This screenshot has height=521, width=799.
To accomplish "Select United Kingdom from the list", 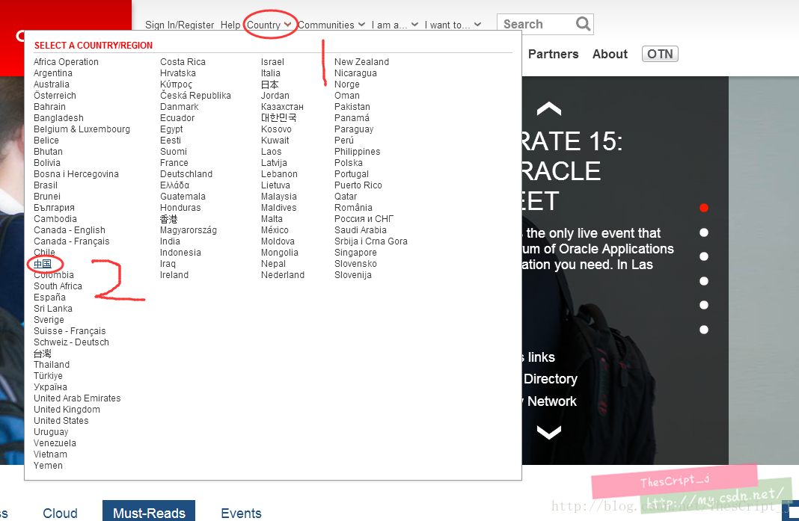I will tap(67, 410).
